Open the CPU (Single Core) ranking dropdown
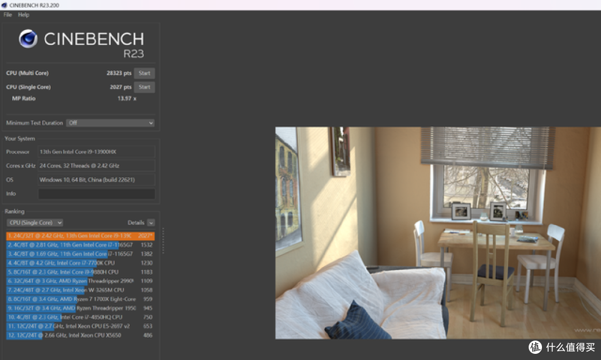Viewport: 601px width, 360px height. click(x=35, y=223)
